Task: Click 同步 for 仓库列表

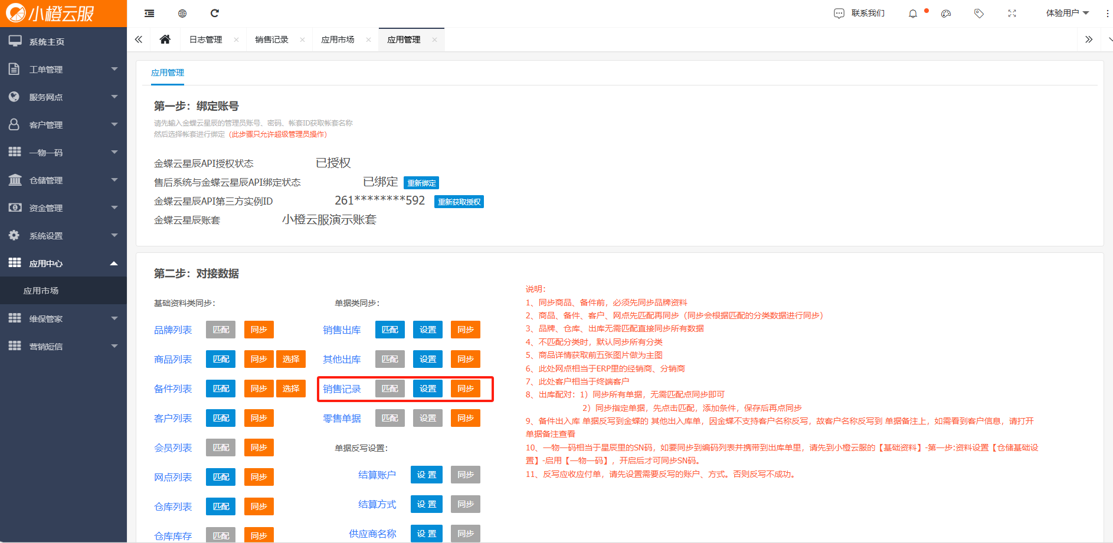Action: coord(258,506)
